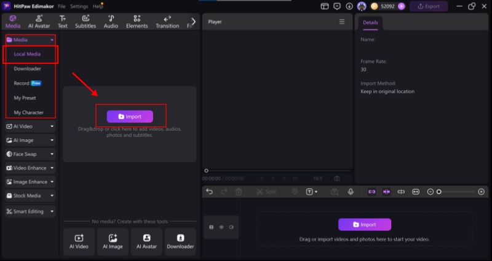Select Record in the Media list

[27, 83]
